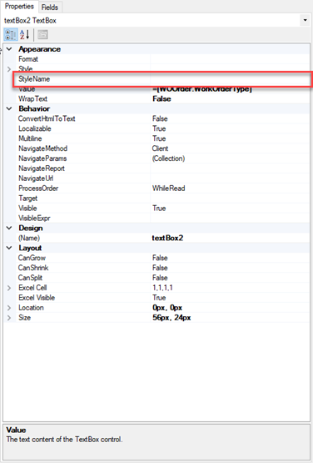Expand the Style property
The height and width of the screenshot is (463, 313).
9,69
